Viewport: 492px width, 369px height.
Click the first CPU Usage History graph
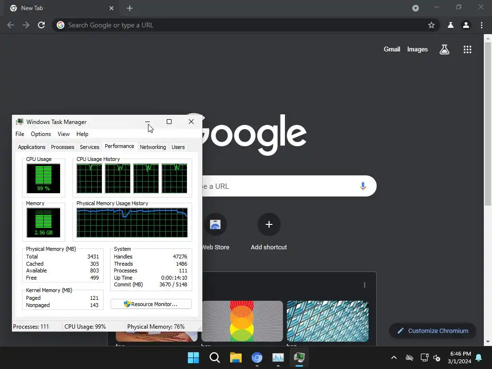(x=89, y=179)
